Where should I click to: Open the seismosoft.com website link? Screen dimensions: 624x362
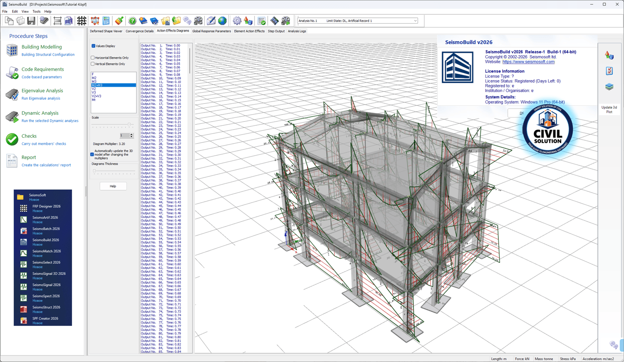(x=528, y=62)
